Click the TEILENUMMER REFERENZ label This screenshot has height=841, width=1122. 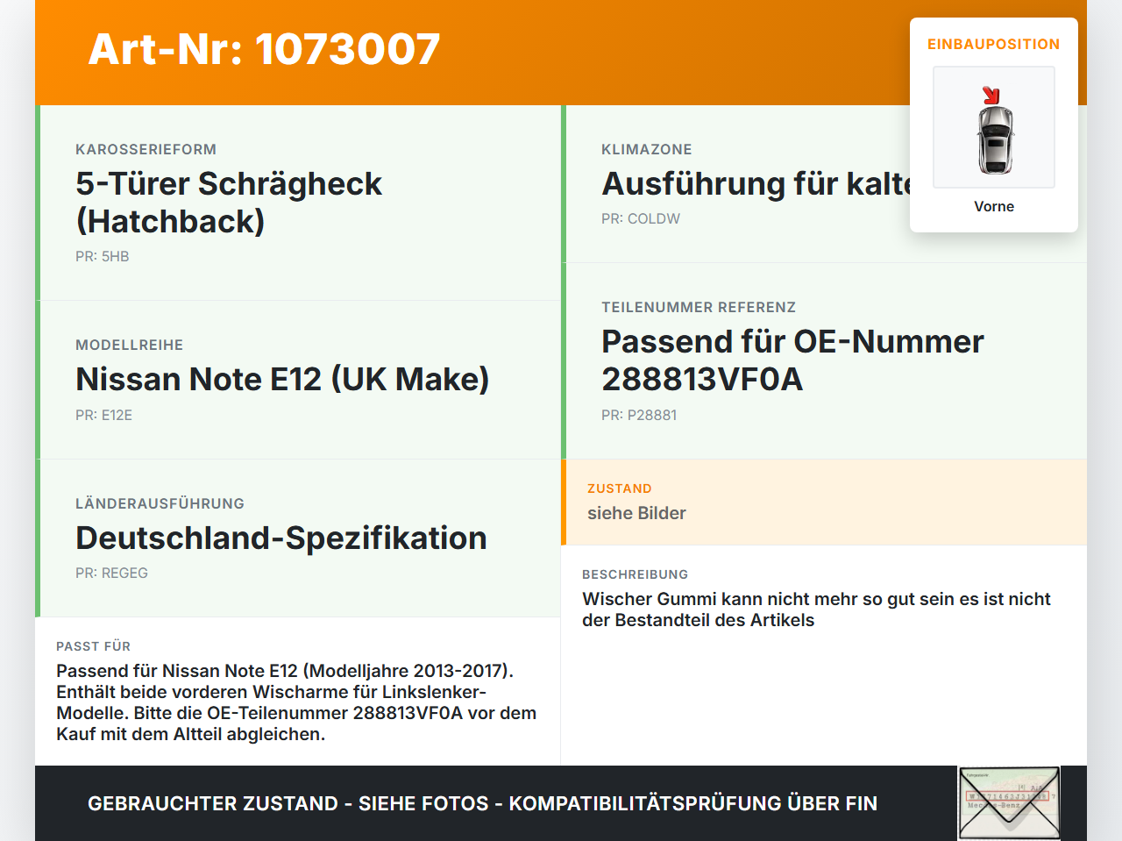(x=699, y=307)
